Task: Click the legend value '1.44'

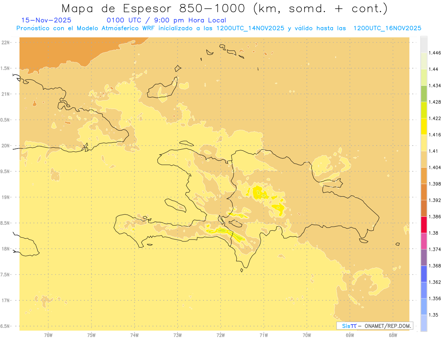Action: pos(434,69)
